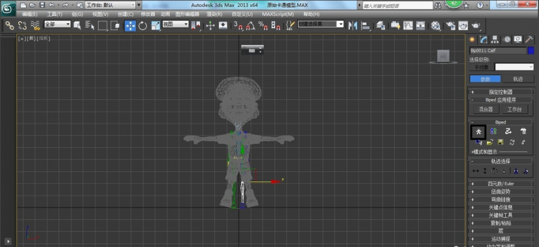Select the Link tool in main toolbar
The width and height of the screenshot is (539, 247).
[x=9, y=25]
